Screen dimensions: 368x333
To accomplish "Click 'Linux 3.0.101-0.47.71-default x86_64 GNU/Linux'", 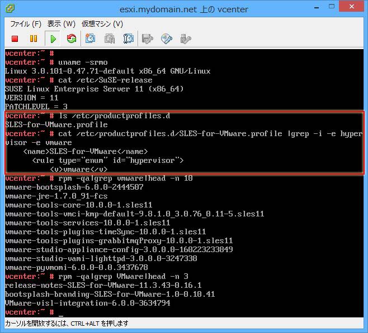I will 108,71.
